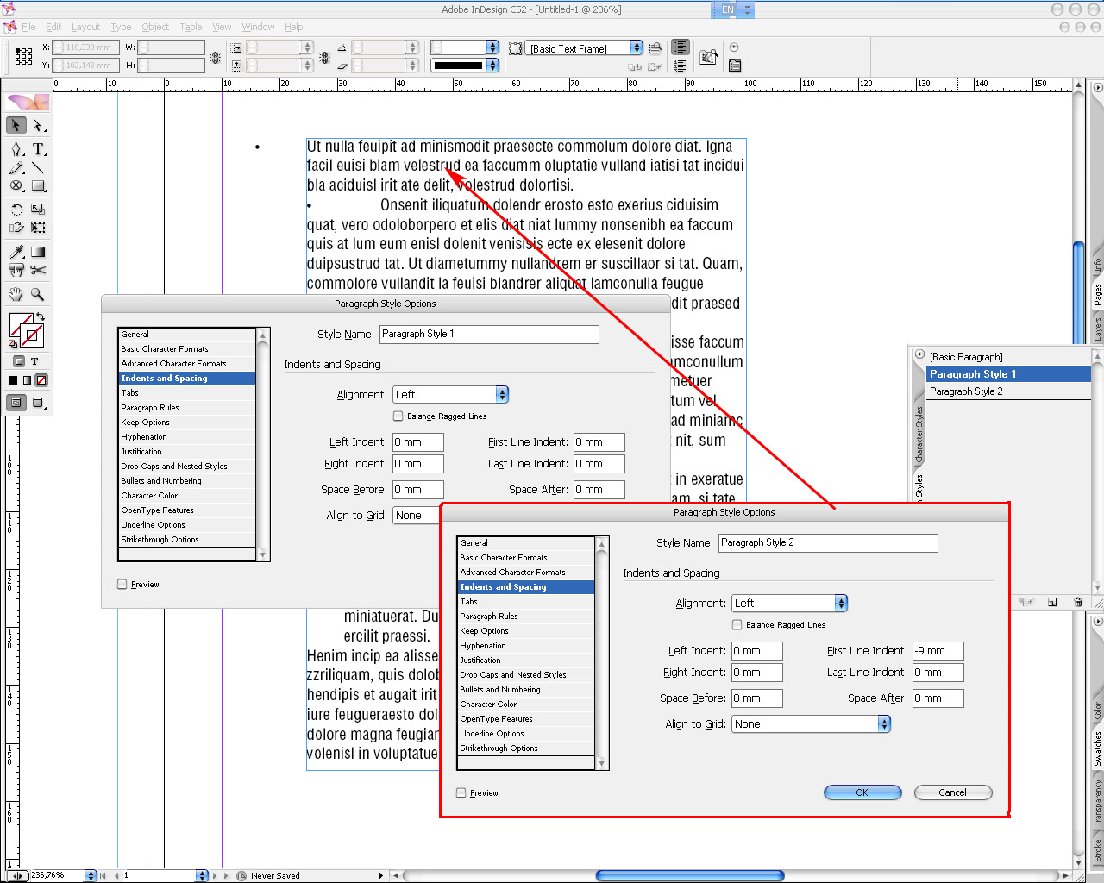This screenshot has height=883, width=1104.
Task: Select Character Color in Paragraph Style 1 dialog
Action: [187, 496]
